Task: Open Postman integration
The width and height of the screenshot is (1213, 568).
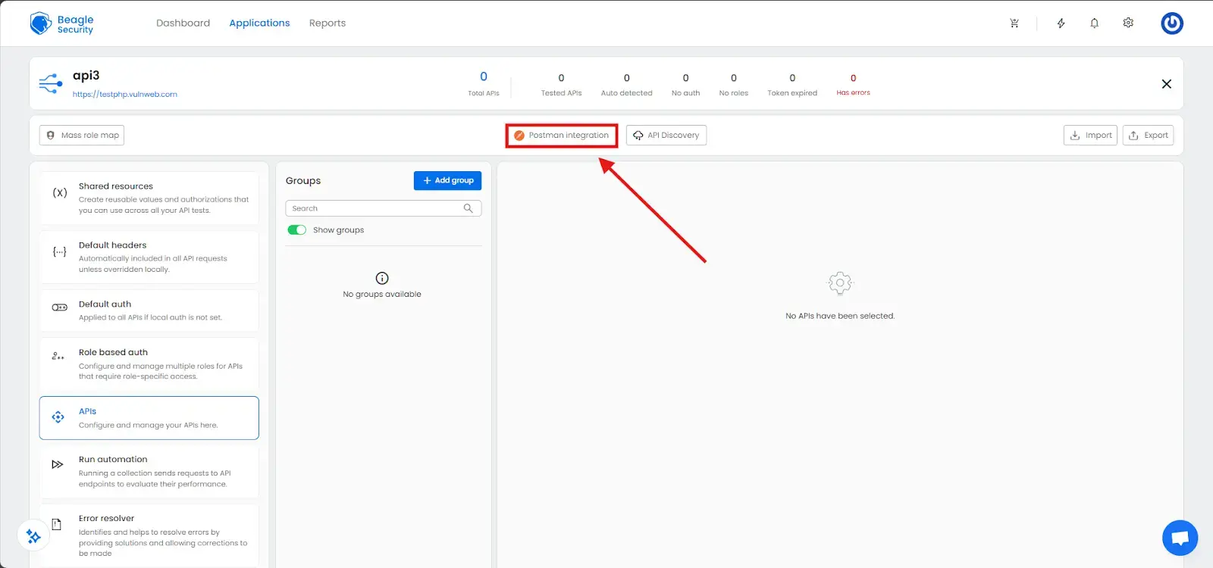Action: pyautogui.click(x=562, y=136)
